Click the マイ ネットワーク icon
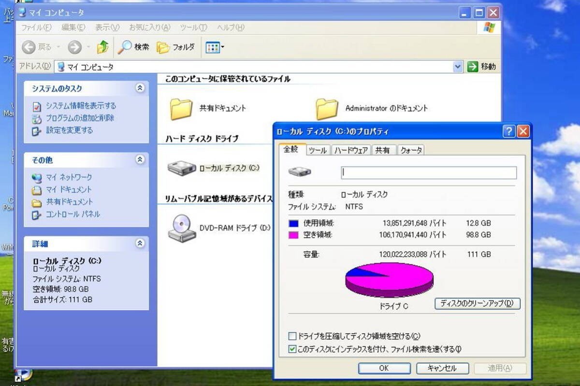580x386 pixels. point(37,177)
